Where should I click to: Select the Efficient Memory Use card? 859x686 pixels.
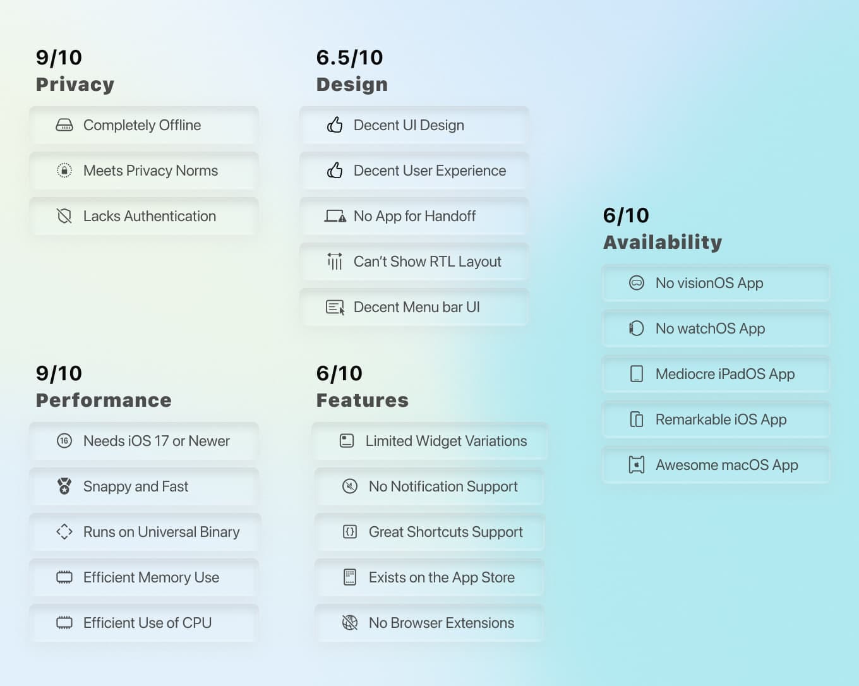tap(144, 577)
